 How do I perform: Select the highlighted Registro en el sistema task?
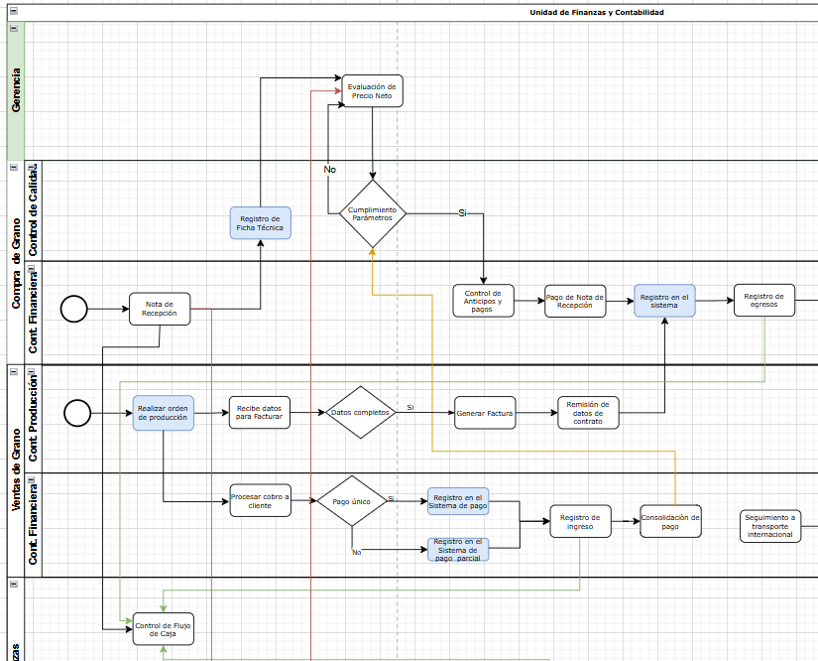click(x=664, y=301)
